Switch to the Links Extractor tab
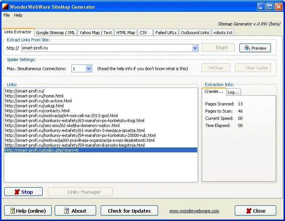 18,32
